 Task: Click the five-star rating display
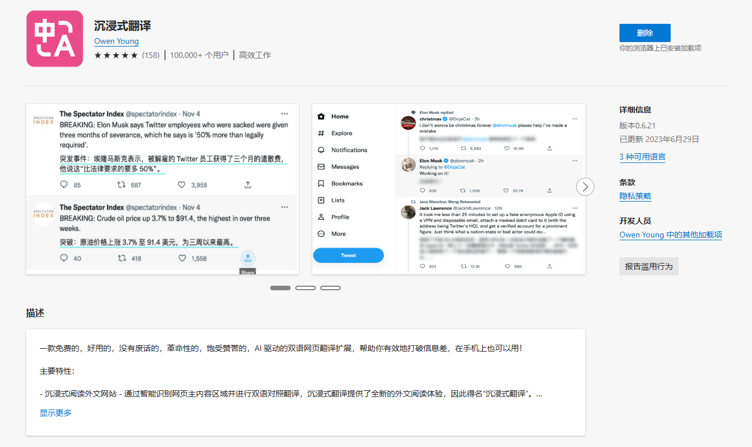117,55
